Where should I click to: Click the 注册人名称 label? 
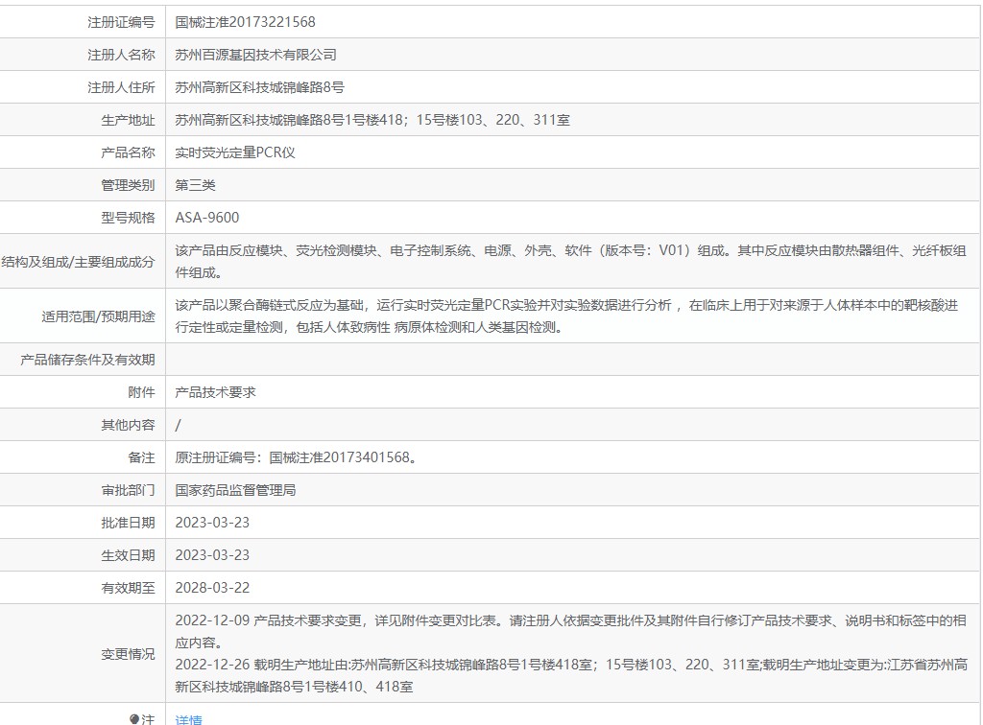click(121, 55)
